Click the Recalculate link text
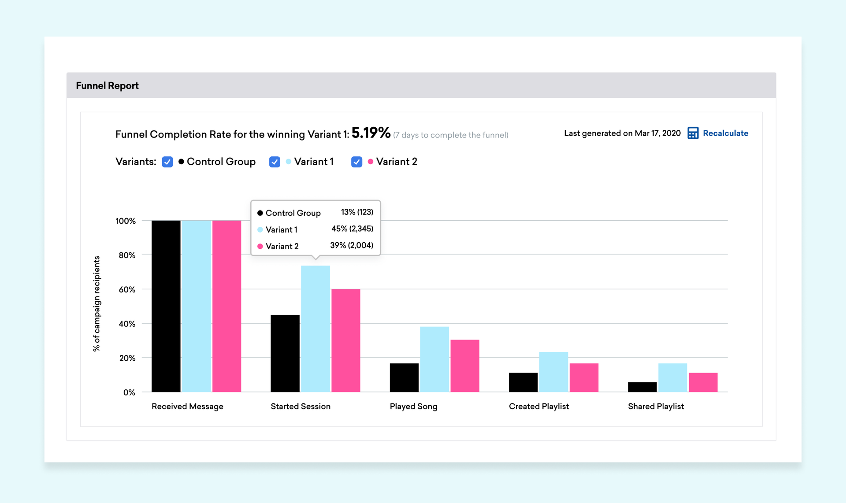 pyautogui.click(x=725, y=133)
